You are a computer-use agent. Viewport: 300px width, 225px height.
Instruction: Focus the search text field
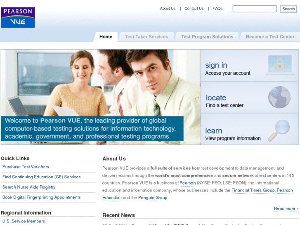click(x=255, y=9)
